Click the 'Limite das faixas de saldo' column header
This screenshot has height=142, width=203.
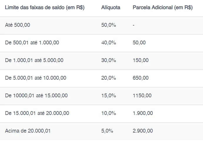(x=45, y=8)
